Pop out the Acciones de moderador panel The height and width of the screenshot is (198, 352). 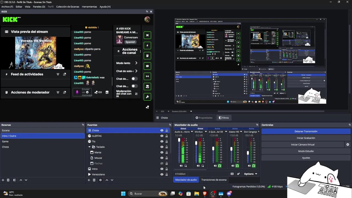(x=65, y=92)
